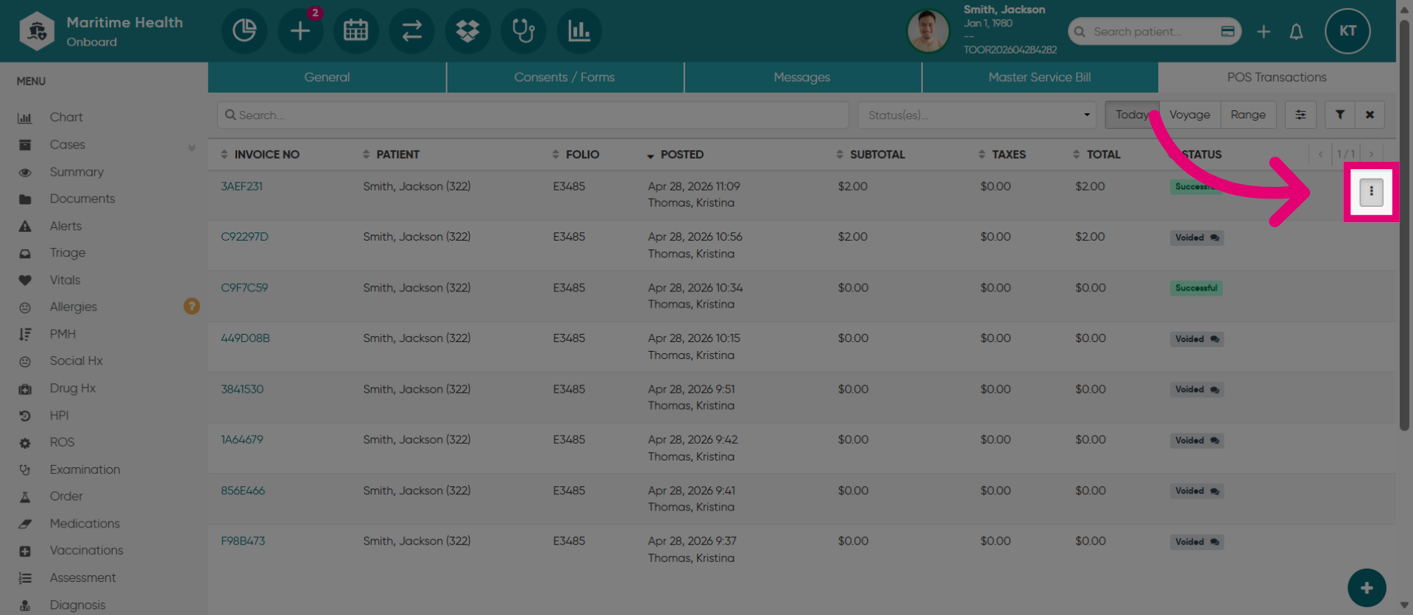Open invoice 1A64679

242,440
